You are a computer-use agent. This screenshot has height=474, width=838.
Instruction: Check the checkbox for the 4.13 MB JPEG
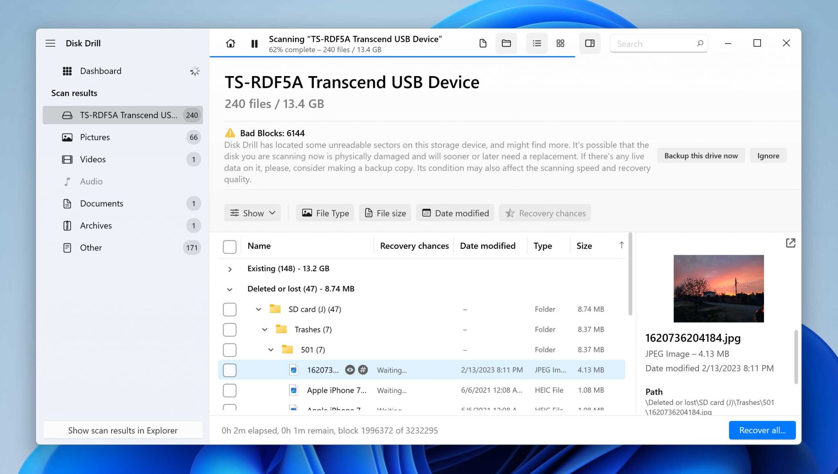pos(230,370)
